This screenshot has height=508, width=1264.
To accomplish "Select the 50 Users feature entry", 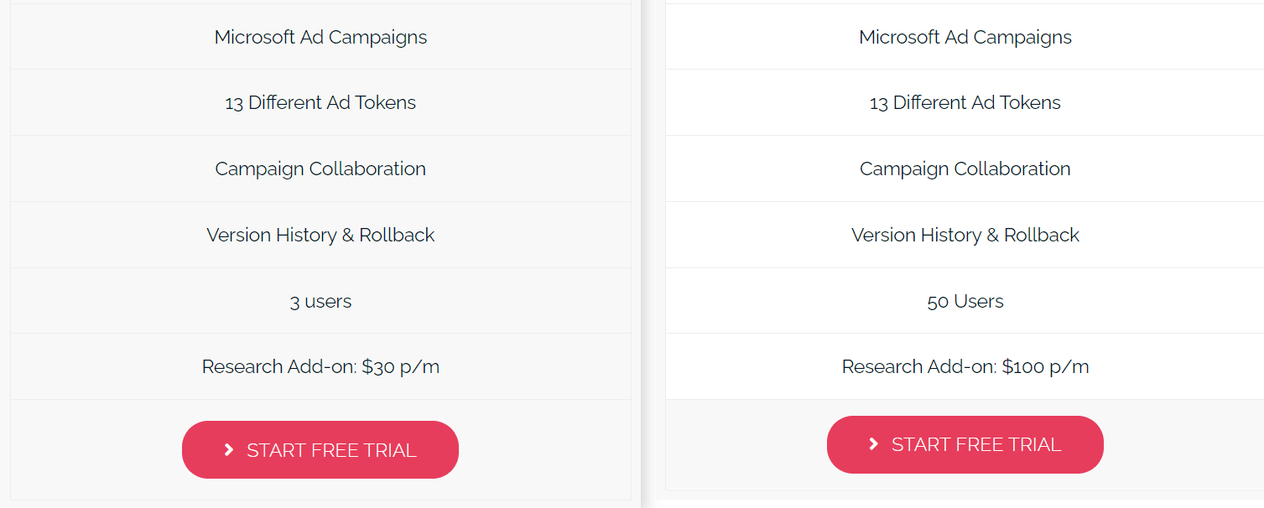I will (965, 301).
